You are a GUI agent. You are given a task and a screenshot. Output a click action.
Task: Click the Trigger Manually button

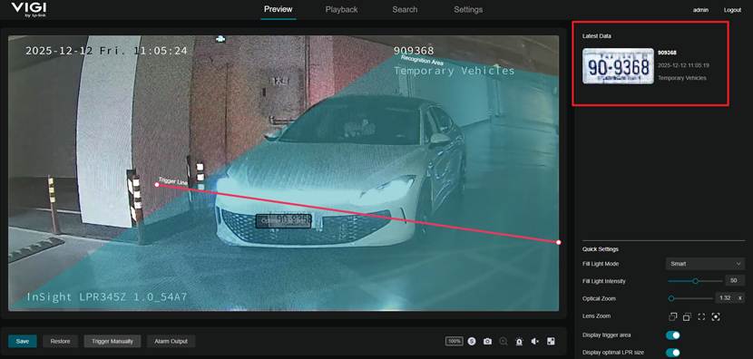112,341
